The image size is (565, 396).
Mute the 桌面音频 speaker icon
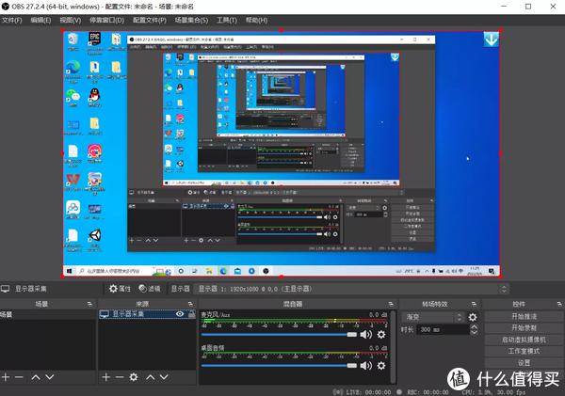[366, 366]
